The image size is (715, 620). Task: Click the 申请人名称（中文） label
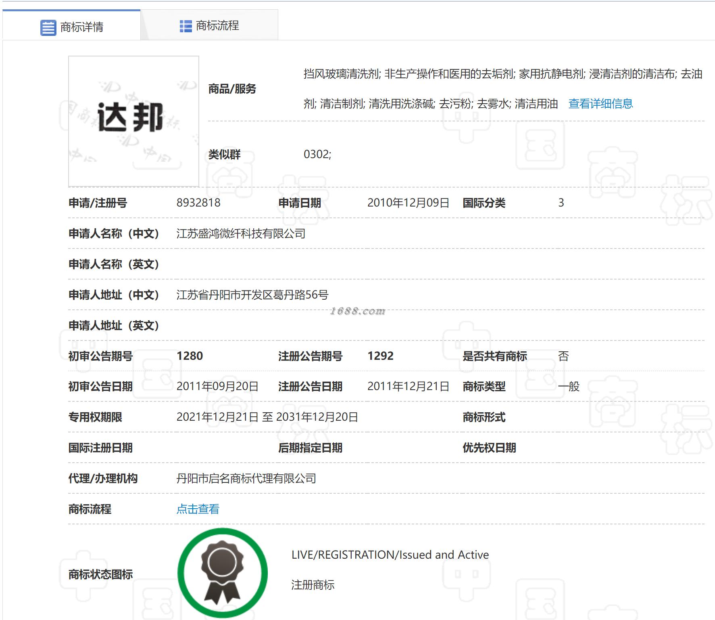(114, 234)
